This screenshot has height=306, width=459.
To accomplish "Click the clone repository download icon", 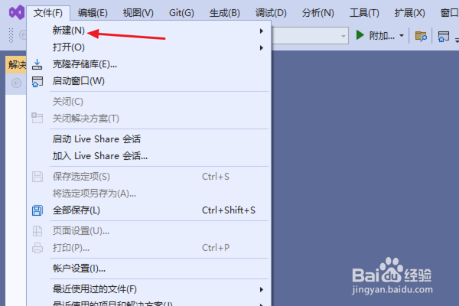I will pyautogui.click(x=37, y=64).
